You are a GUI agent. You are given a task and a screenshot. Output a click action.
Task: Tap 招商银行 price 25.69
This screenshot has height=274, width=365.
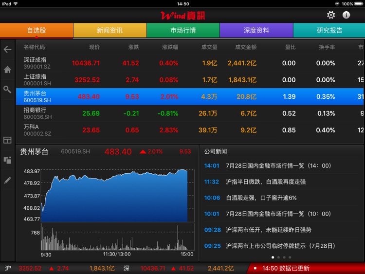tap(91, 113)
